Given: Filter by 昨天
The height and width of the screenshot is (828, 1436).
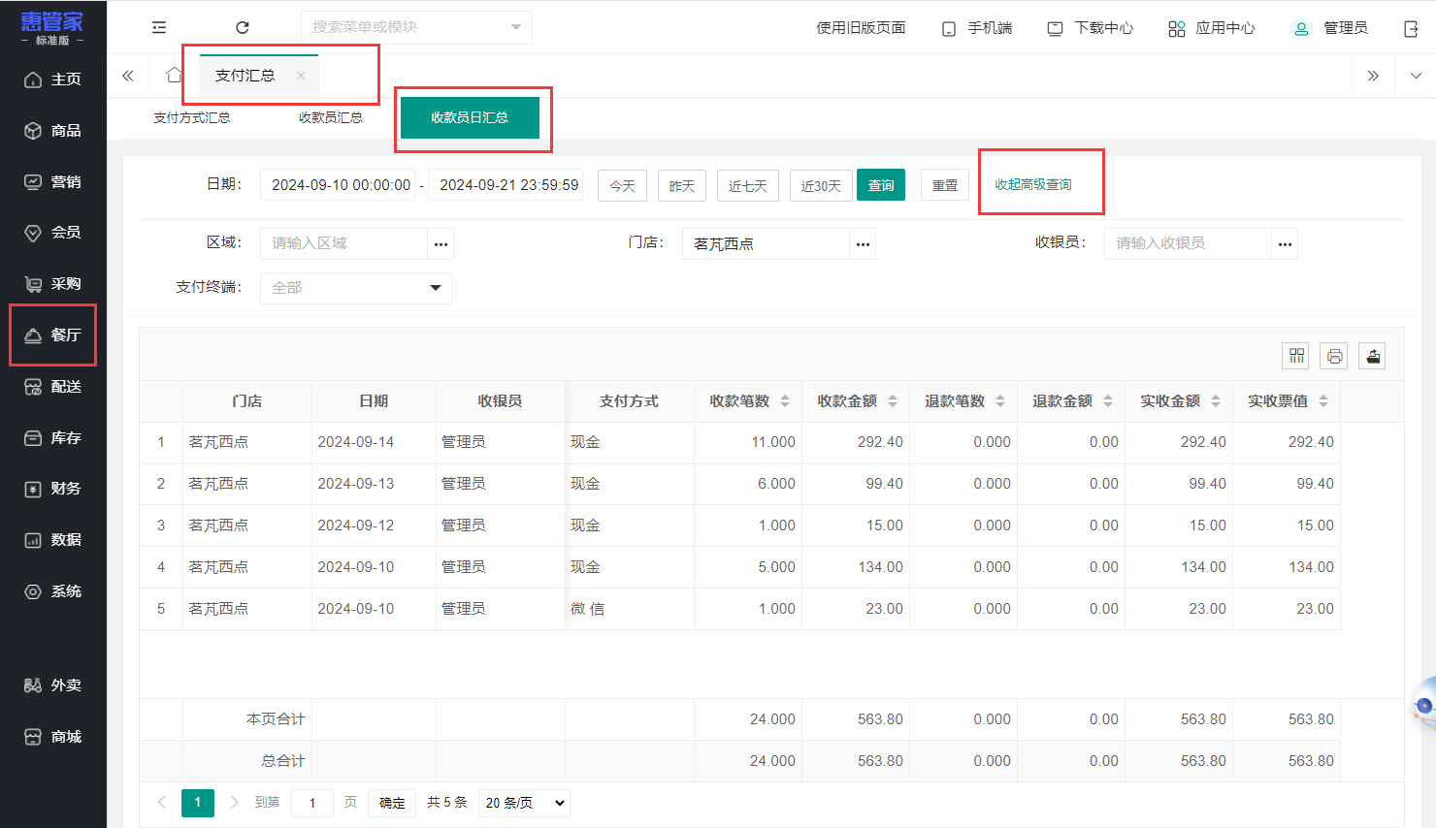Looking at the screenshot, I should 682,185.
